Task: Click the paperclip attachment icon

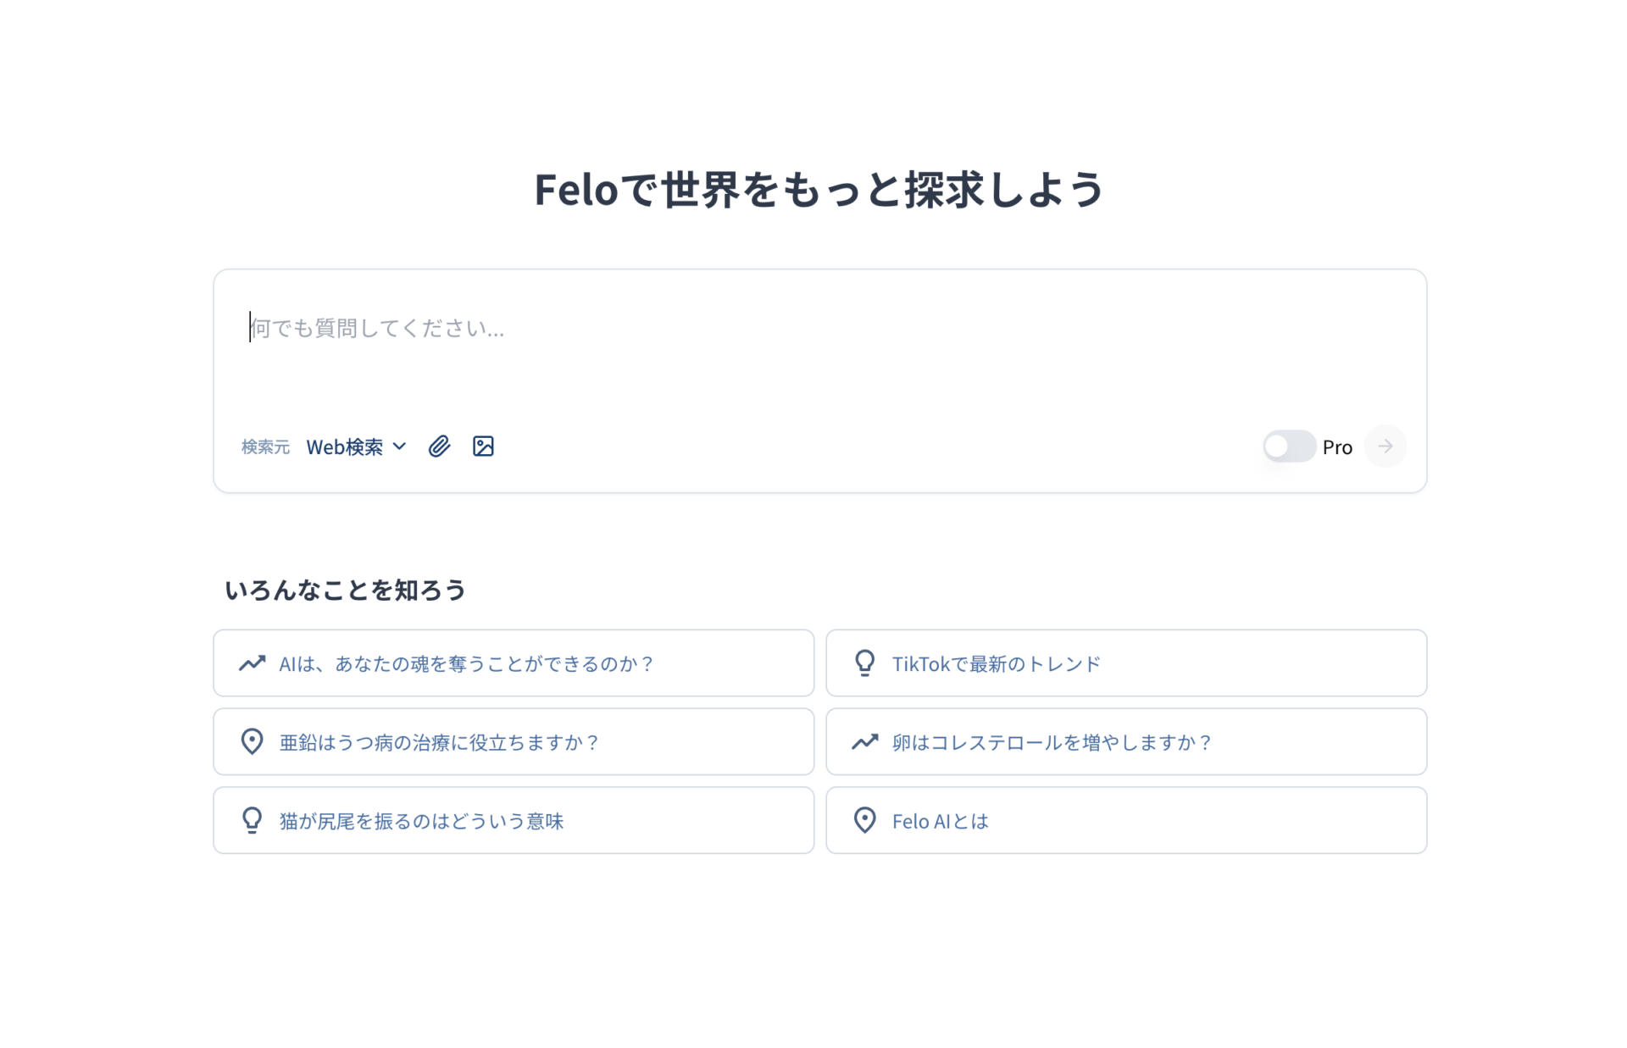Action: point(440,446)
